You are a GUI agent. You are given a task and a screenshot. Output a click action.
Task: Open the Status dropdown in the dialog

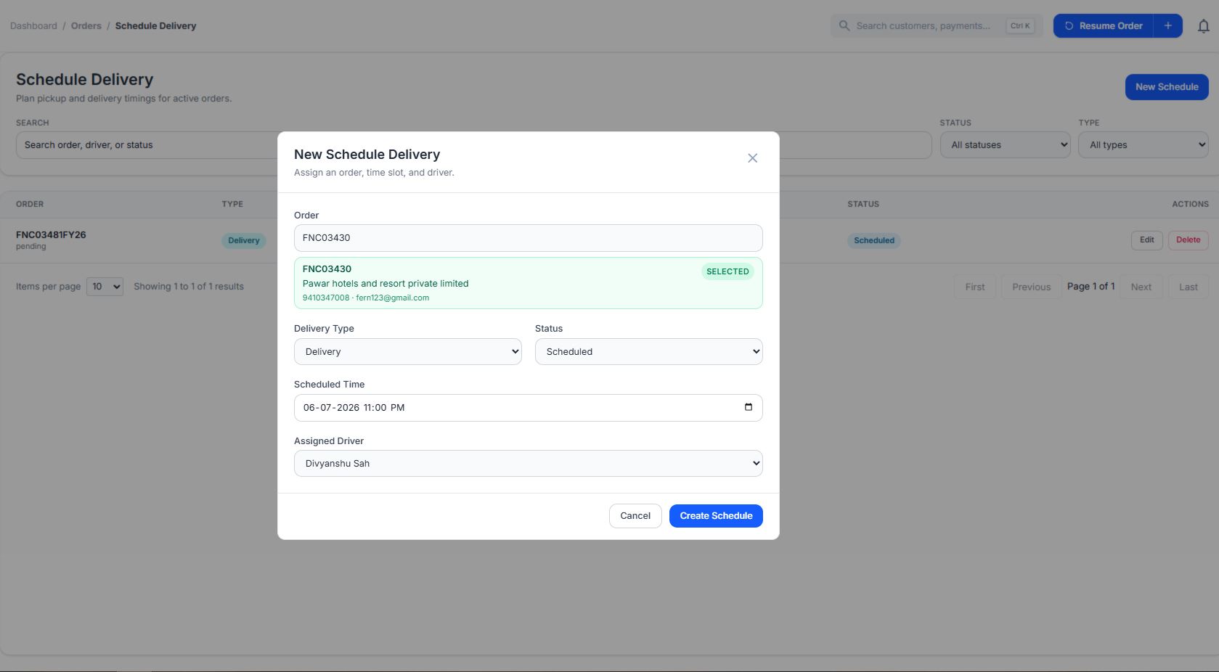point(648,352)
